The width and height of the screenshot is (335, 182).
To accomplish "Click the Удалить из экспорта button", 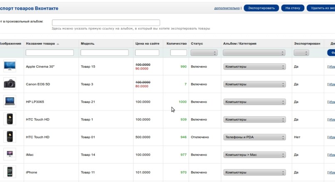I will 321,8.
